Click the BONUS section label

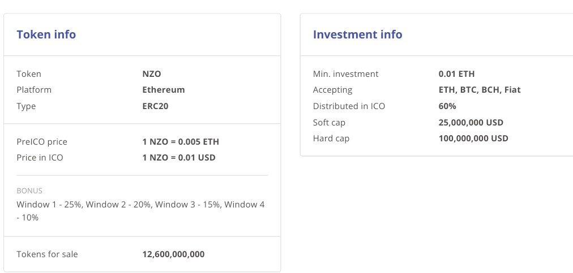(x=29, y=190)
